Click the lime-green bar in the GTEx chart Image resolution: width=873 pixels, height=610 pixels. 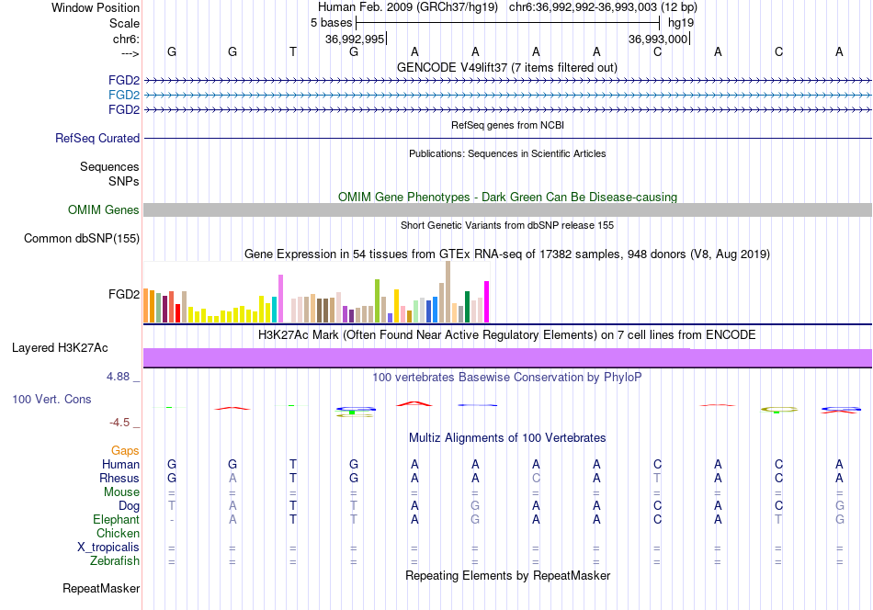377,301
